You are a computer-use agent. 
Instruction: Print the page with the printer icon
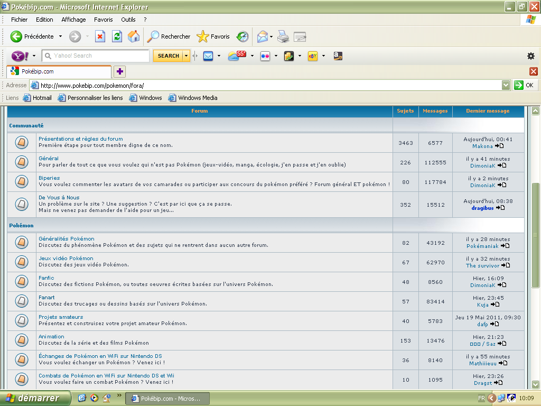283,36
